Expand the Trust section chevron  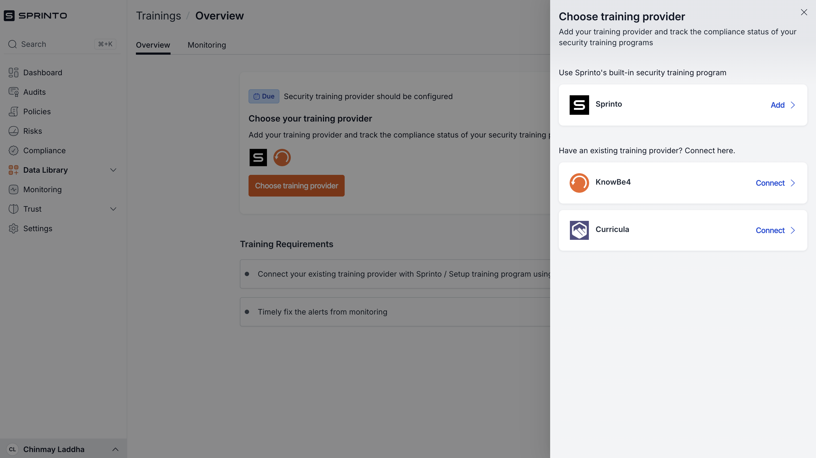113,209
